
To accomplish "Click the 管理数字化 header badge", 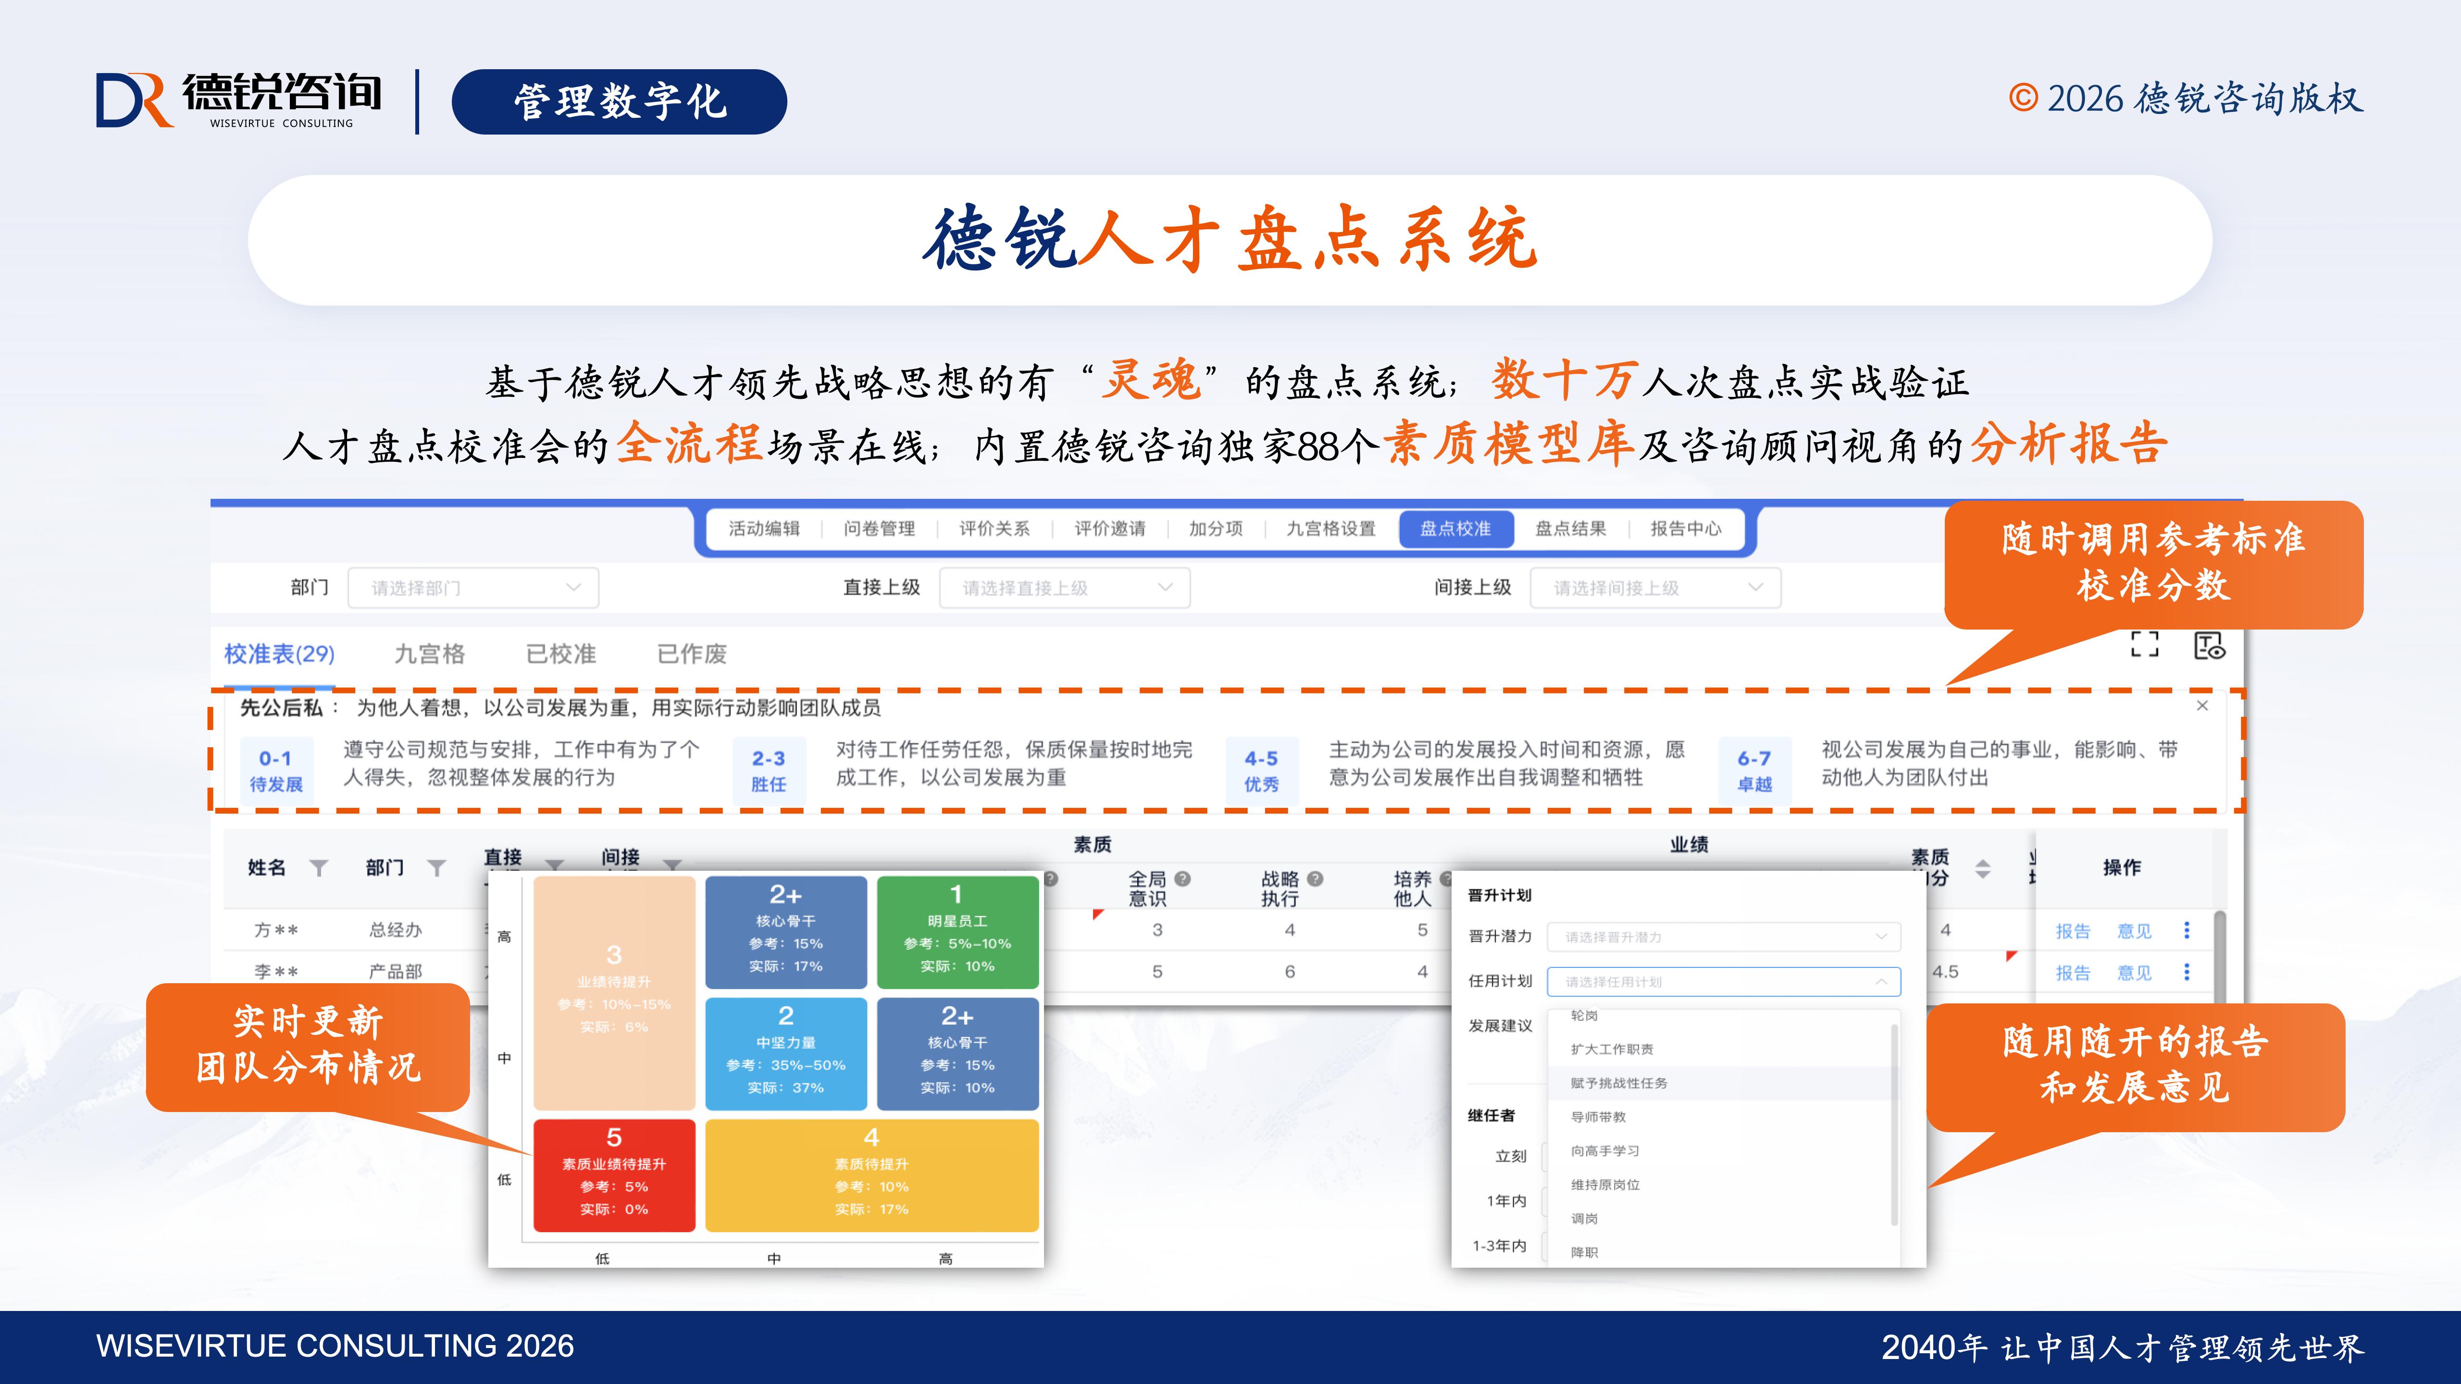I will click(x=620, y=101).
